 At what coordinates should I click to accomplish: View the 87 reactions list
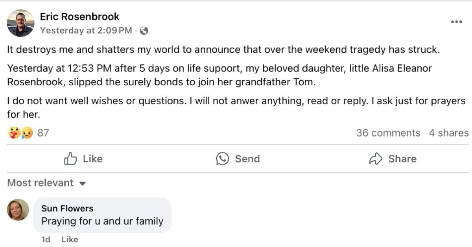click(43, 133)
